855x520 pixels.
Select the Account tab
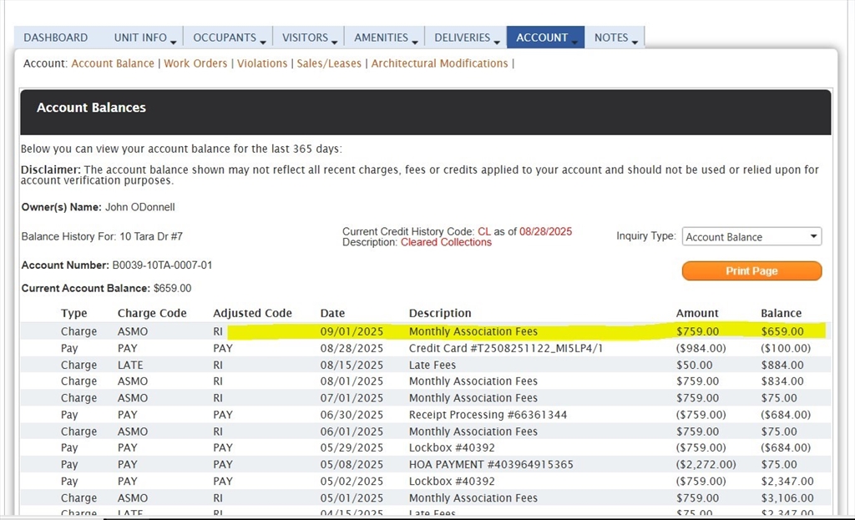pyautogui.click(x=542, y=38)
